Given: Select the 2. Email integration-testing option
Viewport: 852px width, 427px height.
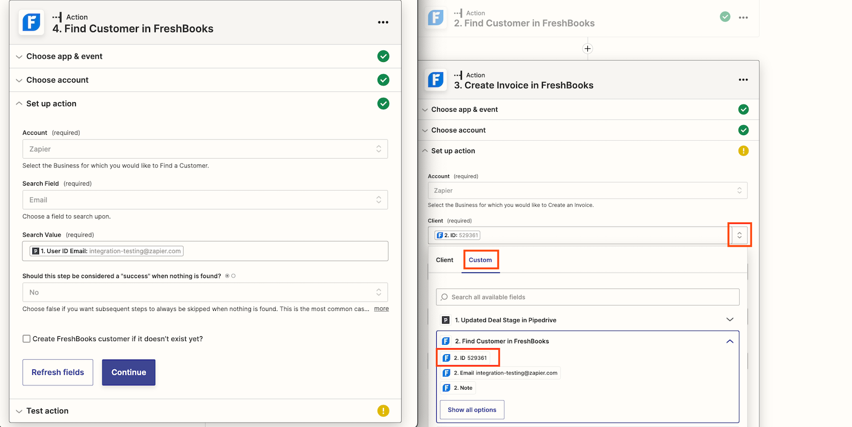Looking at the screenshot, I should 500,373.
